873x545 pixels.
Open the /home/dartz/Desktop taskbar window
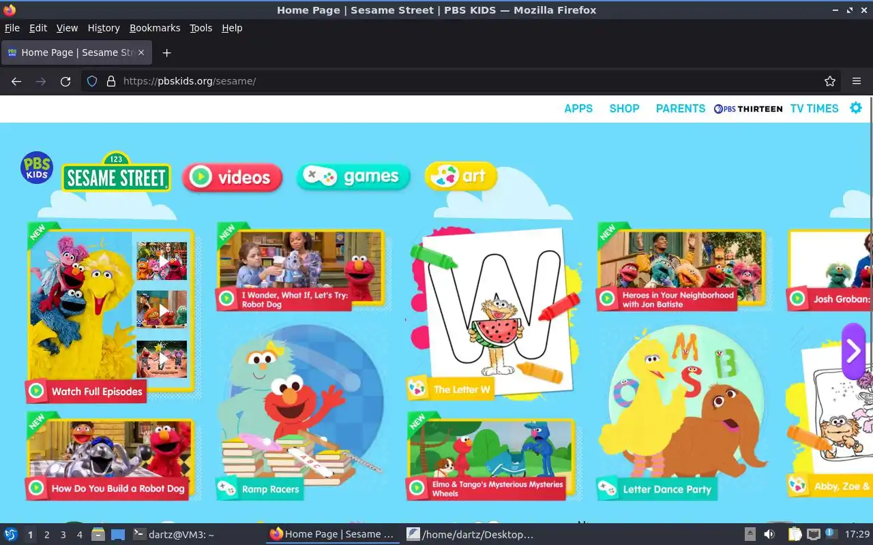(x=469, y=535)
